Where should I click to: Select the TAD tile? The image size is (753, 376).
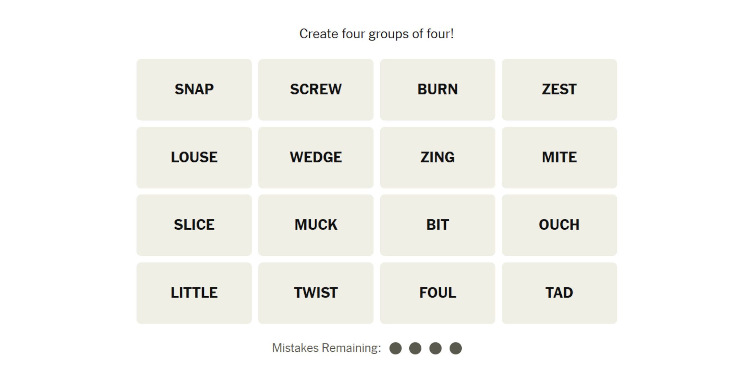[559, 293]
